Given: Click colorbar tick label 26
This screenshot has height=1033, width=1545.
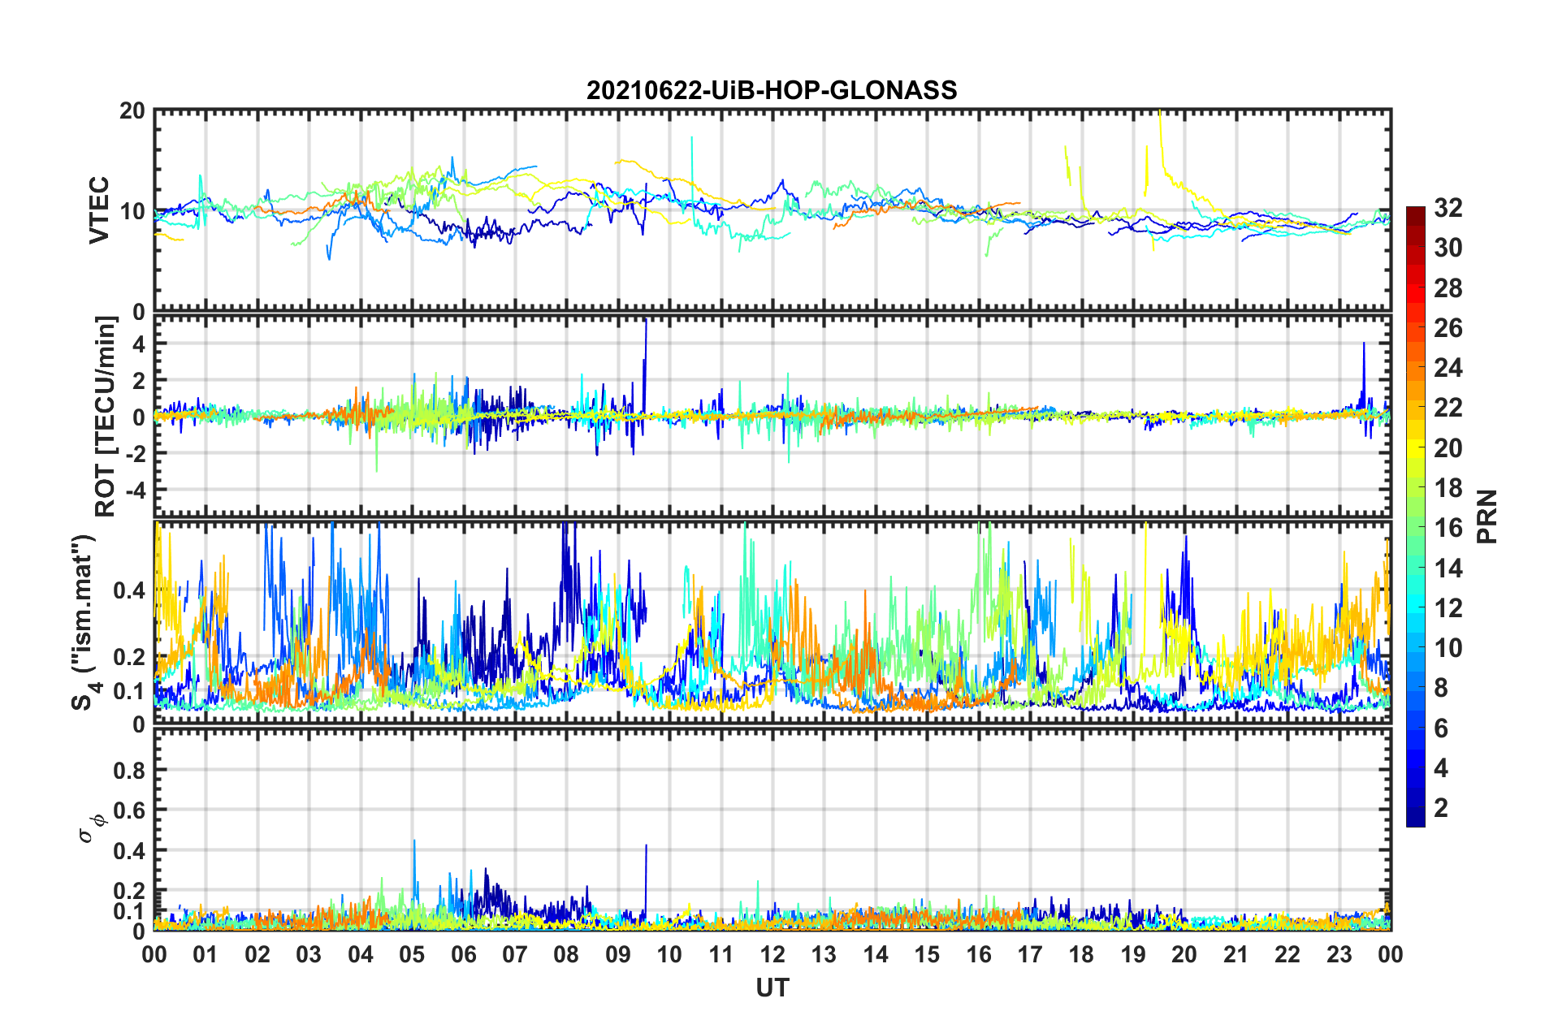Looking at the screenshot, I should click(x=1448, y=328).
